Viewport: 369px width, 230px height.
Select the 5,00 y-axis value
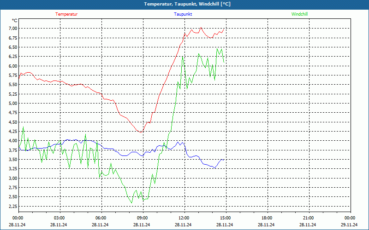[x=13, y=103]
